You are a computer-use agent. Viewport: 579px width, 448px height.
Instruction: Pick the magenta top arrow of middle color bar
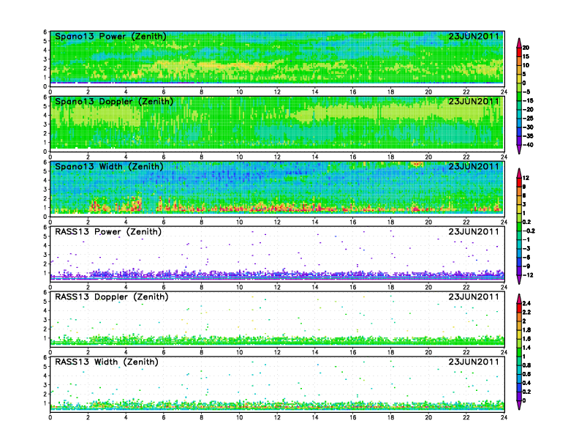tap(519, 173)
